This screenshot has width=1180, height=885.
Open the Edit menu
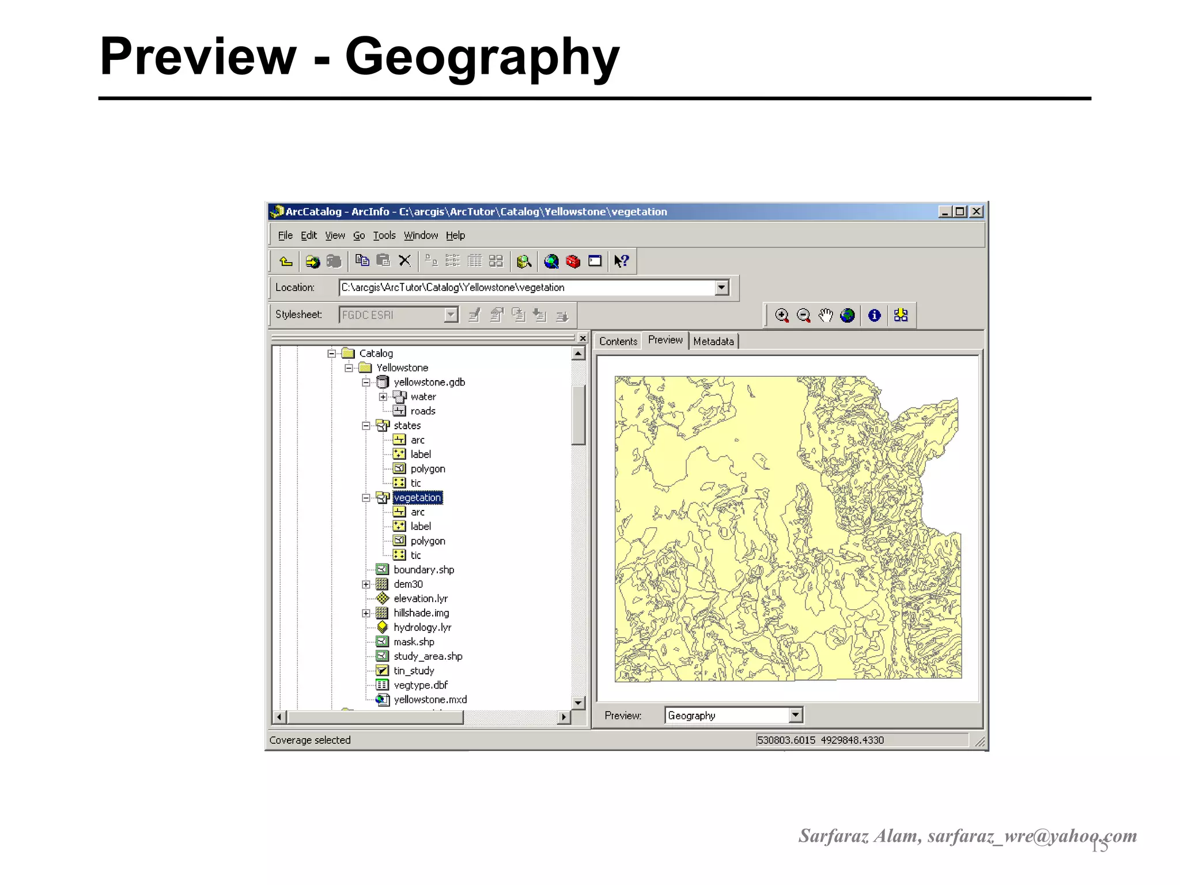click(309, 235)
